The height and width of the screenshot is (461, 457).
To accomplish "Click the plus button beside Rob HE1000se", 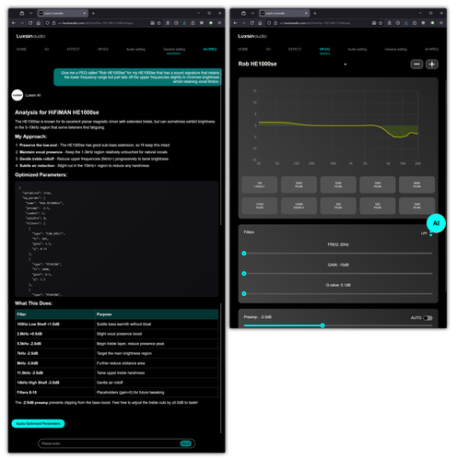I will pos(432,65).
